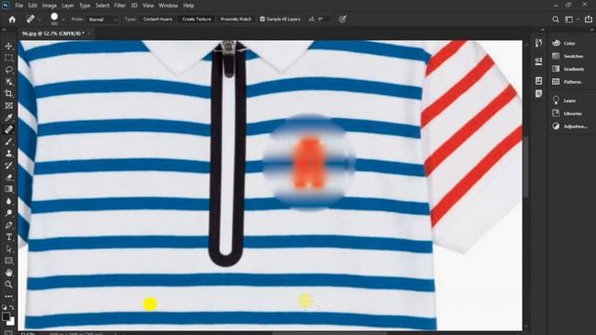Select the Clone Stamp tool
The image size is (596, 335).
click(x=8, y=154)
